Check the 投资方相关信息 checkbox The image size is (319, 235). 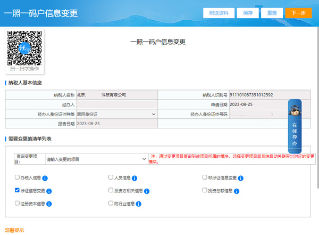111,190
